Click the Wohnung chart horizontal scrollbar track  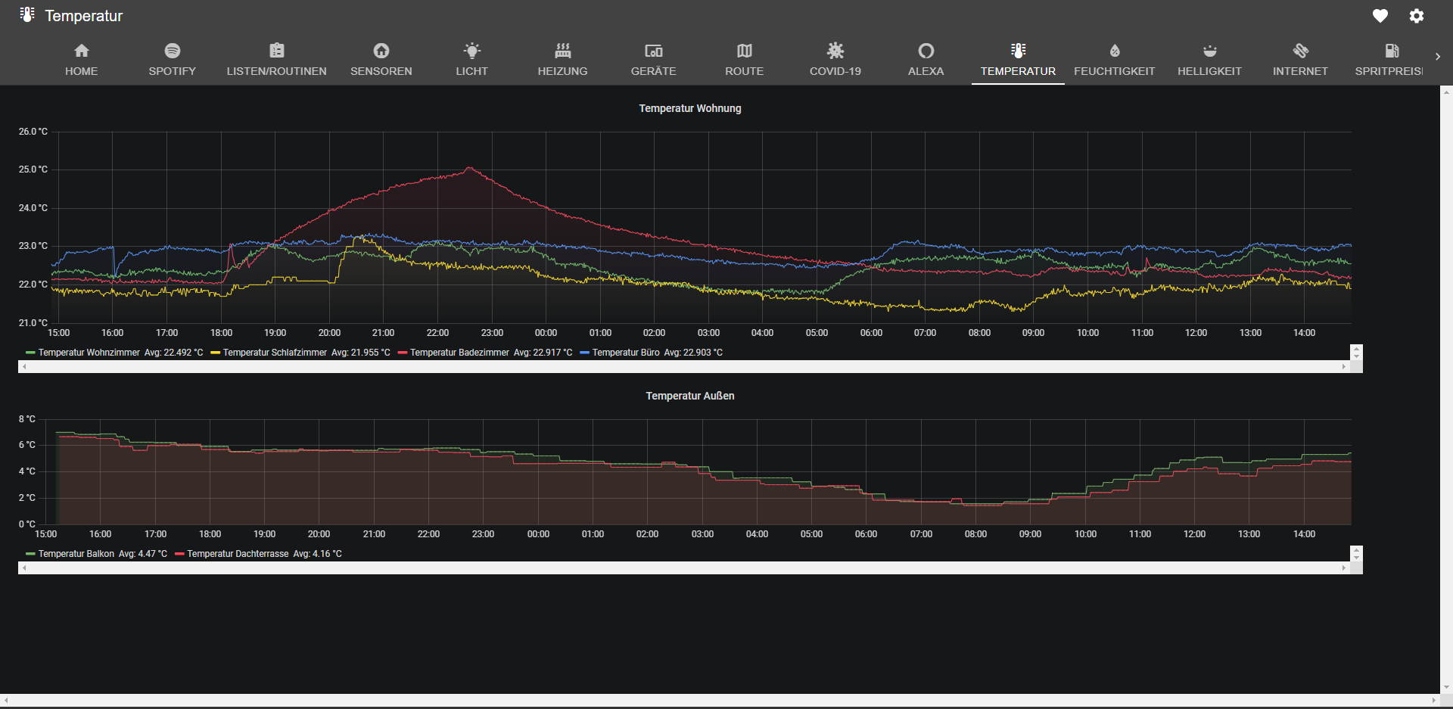point(684,366)
